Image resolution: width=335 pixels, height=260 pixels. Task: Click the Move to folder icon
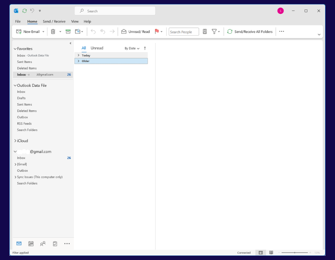point(78,32)
